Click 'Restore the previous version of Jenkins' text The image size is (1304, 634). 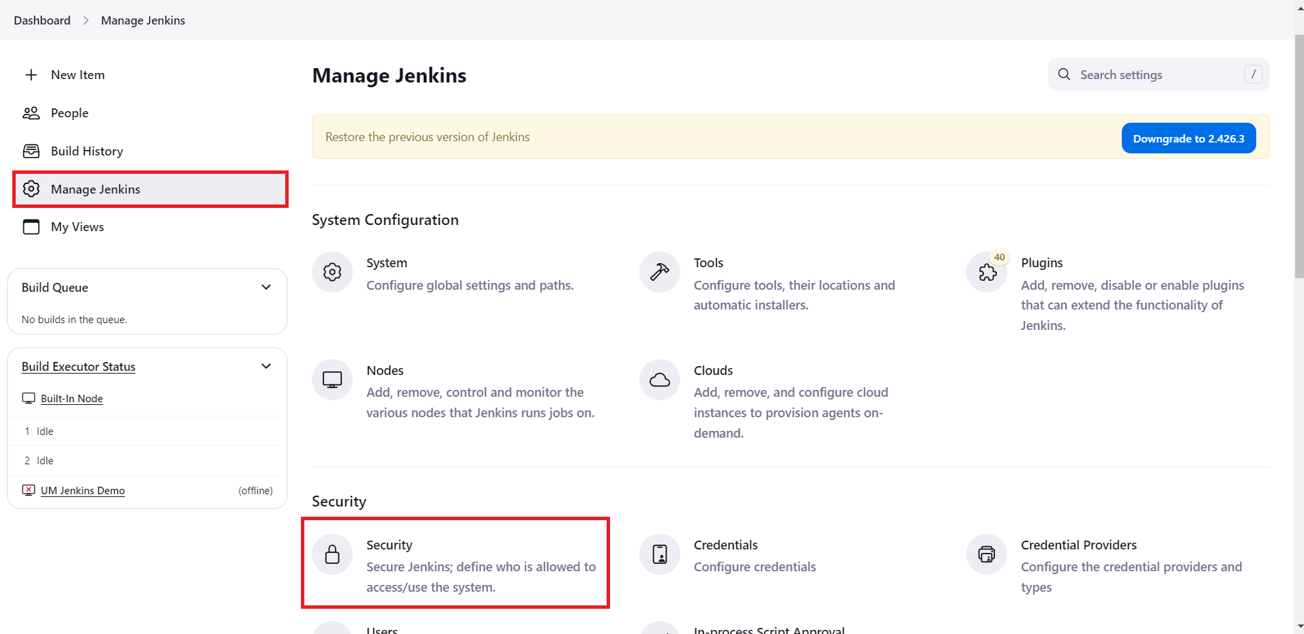(427, 137)
